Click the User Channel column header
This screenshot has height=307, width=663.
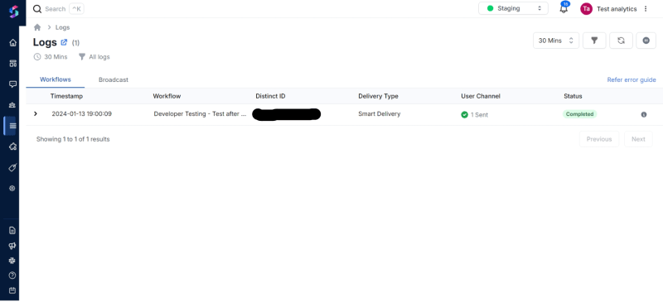click(481, 96)
